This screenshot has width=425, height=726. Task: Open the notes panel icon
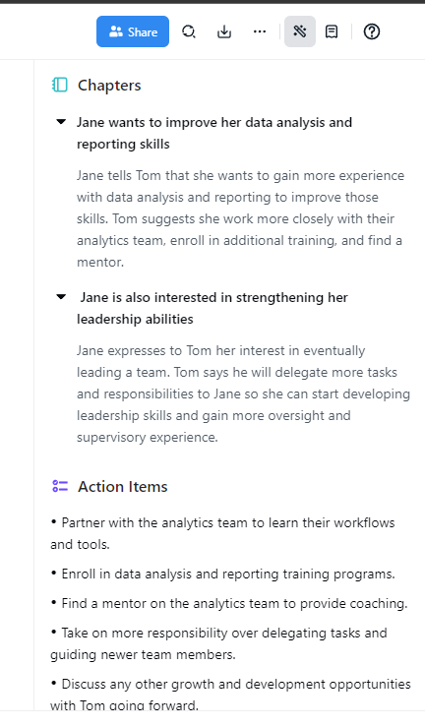332,31
